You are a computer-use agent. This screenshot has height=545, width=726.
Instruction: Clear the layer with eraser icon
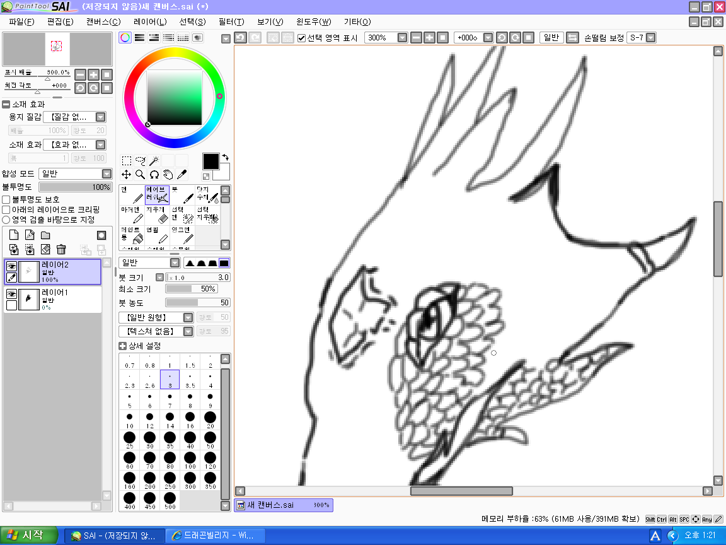tap(45, 249)
